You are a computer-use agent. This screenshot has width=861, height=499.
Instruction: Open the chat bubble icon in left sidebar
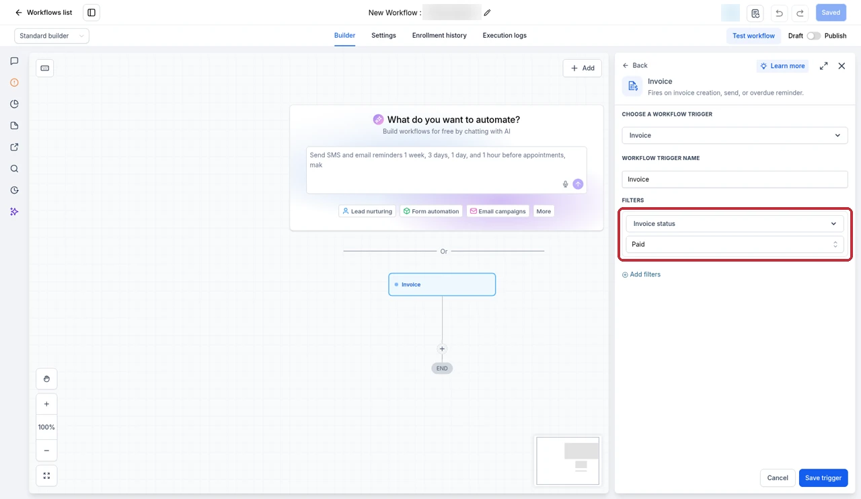14,61
